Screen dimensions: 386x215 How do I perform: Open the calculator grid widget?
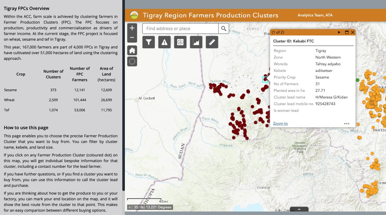pos(180,42)
